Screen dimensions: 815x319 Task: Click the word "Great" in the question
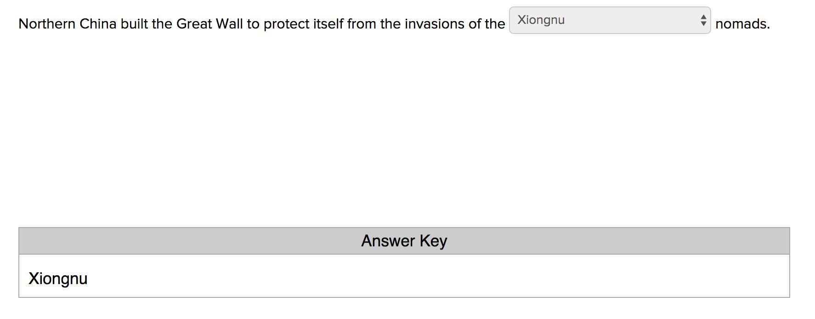coord(194,24)
